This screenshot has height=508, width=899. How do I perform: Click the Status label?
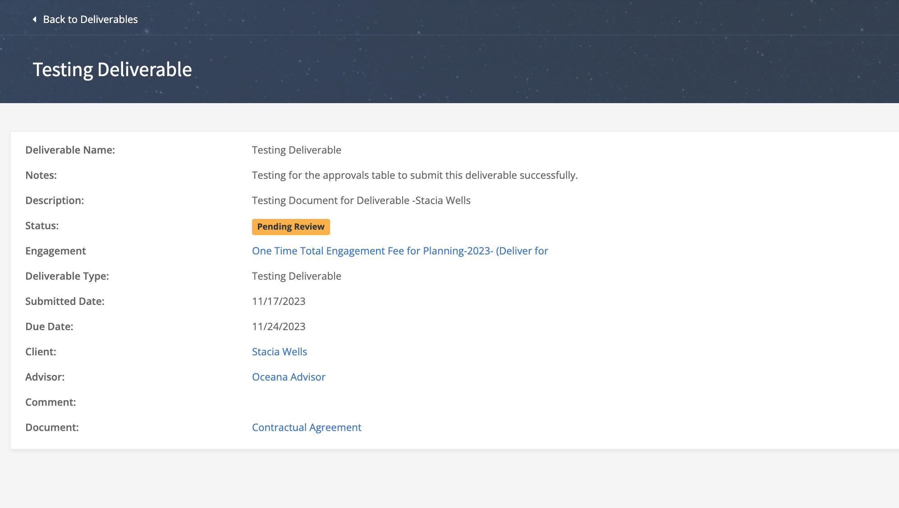(42, 226)
